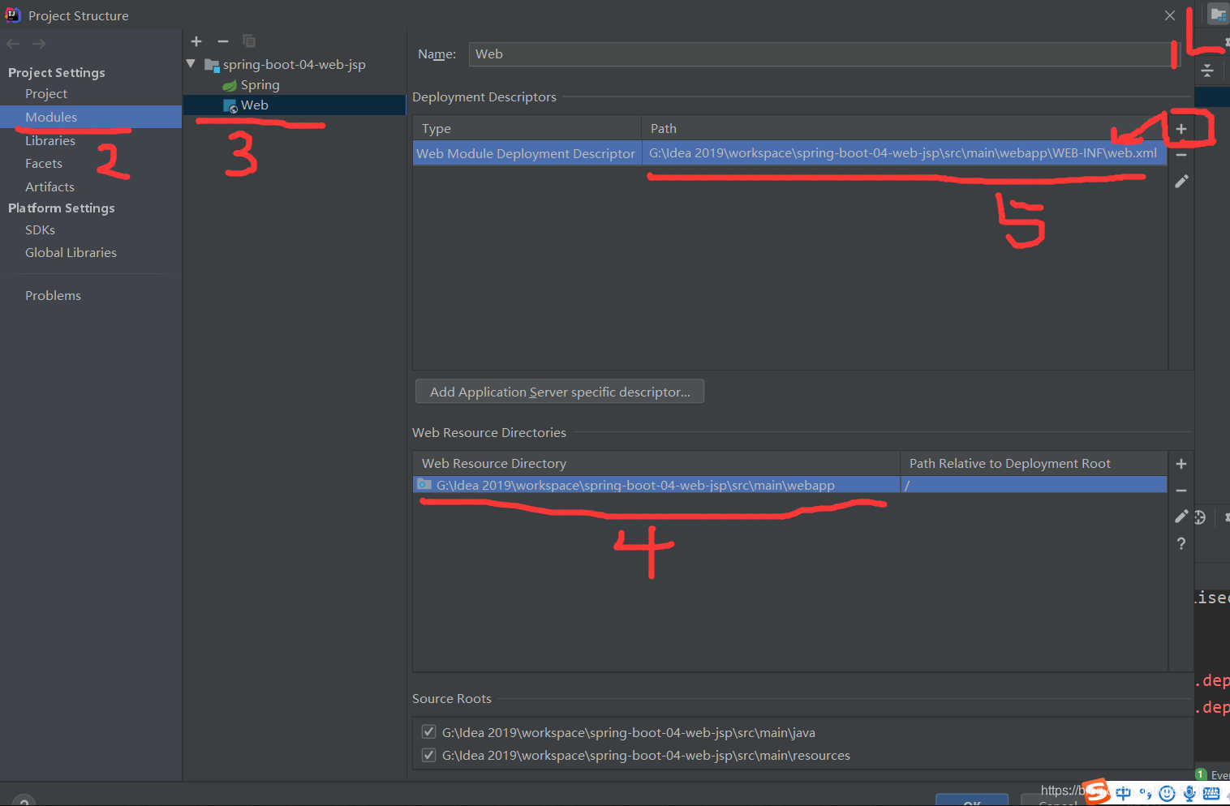The image size is (1230, 806).
Task: Open Artifacts settings section
Action: 49,187
